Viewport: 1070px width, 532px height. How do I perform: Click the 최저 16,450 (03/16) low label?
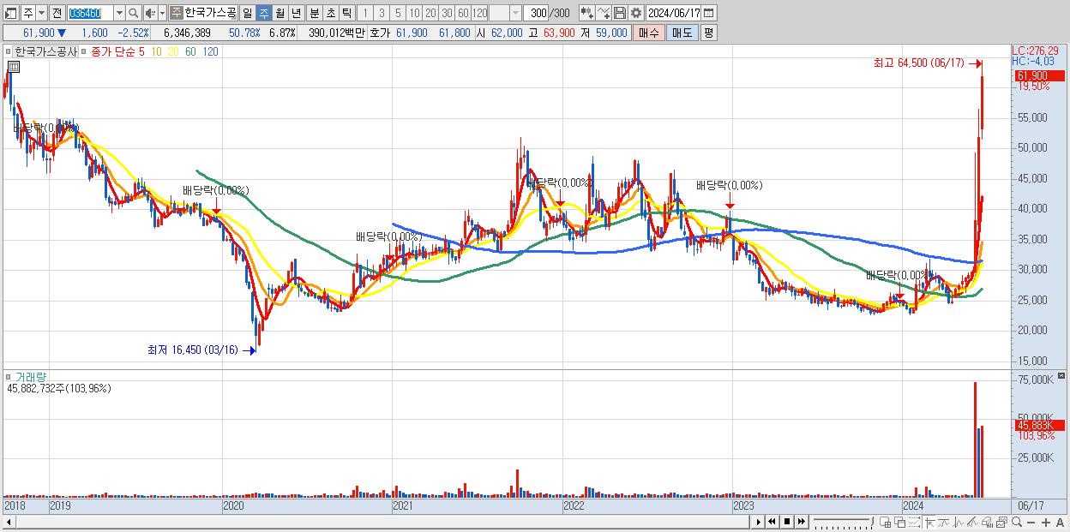[x=193, y=350]
